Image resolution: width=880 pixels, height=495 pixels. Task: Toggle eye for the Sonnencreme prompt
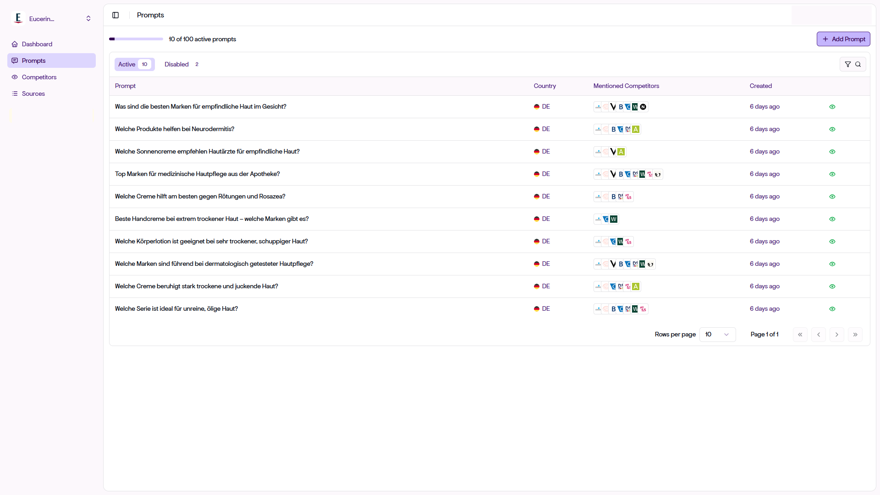pyautogui.click(x=832, y=152)
